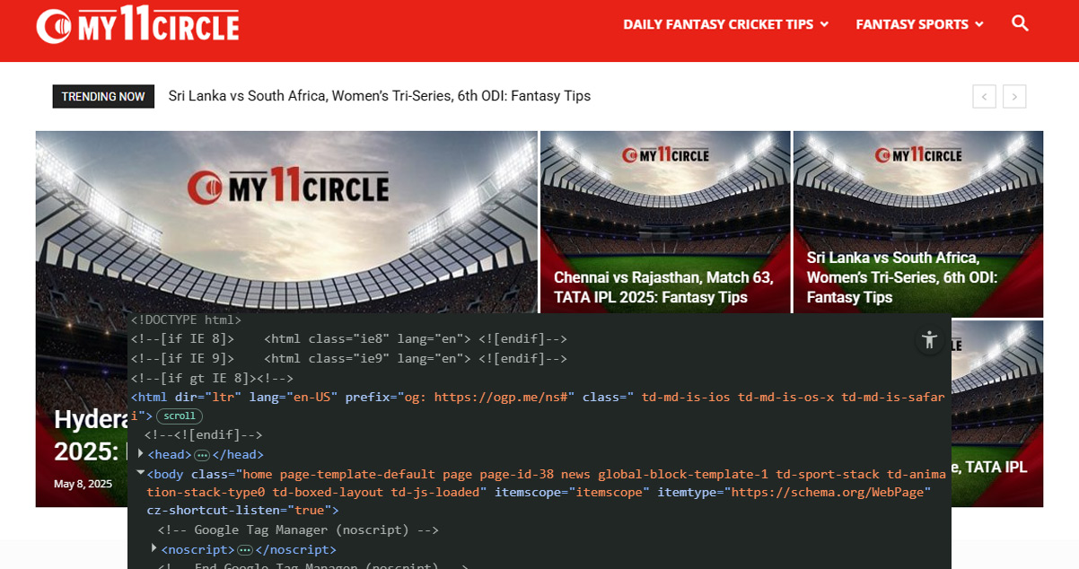Screen dimensions: 1079x569
Task: Show next trending story arrow
Action: (1014, 97)
